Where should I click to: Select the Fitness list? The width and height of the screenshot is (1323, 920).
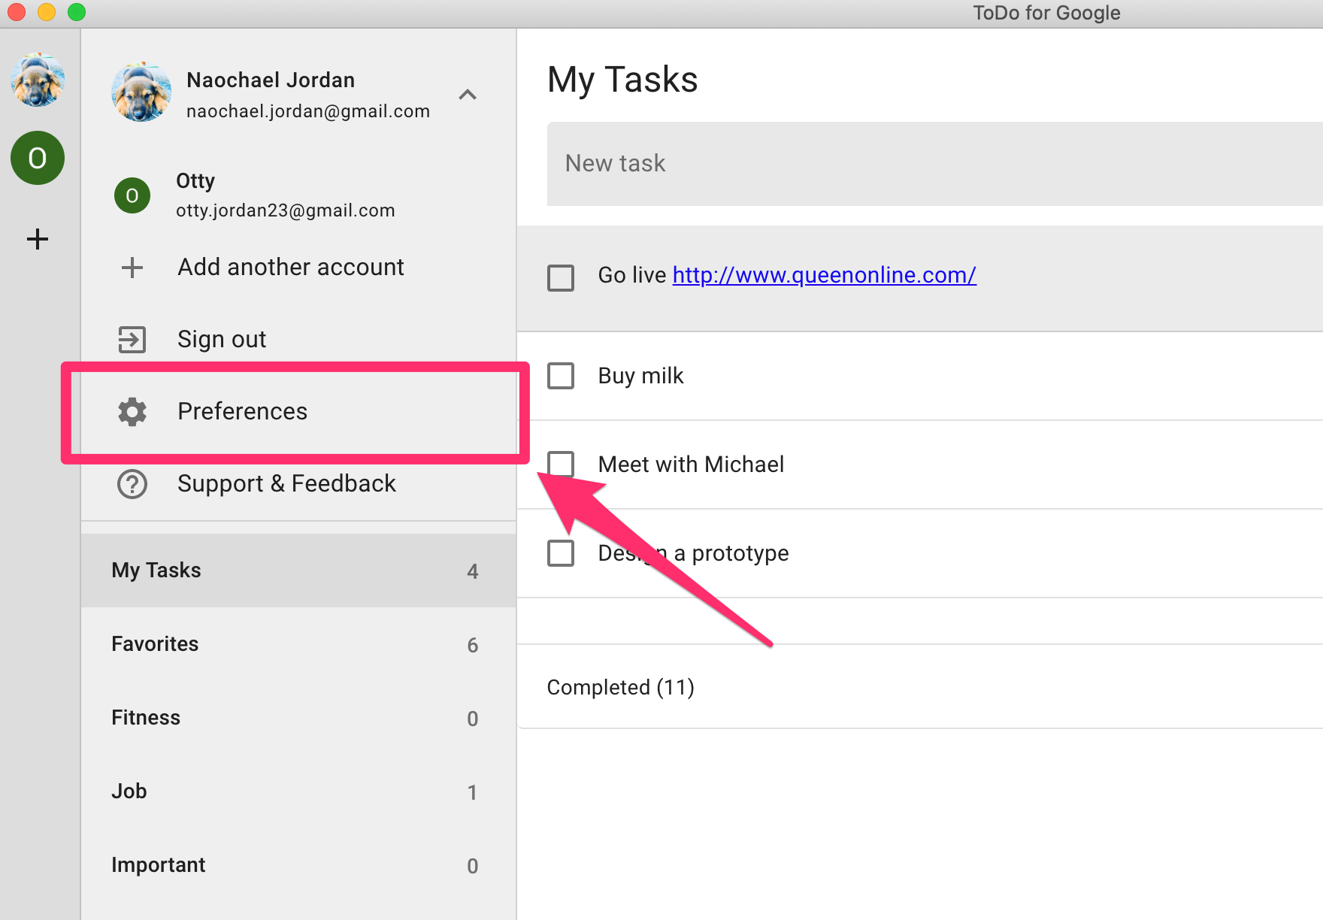[145, 718]
